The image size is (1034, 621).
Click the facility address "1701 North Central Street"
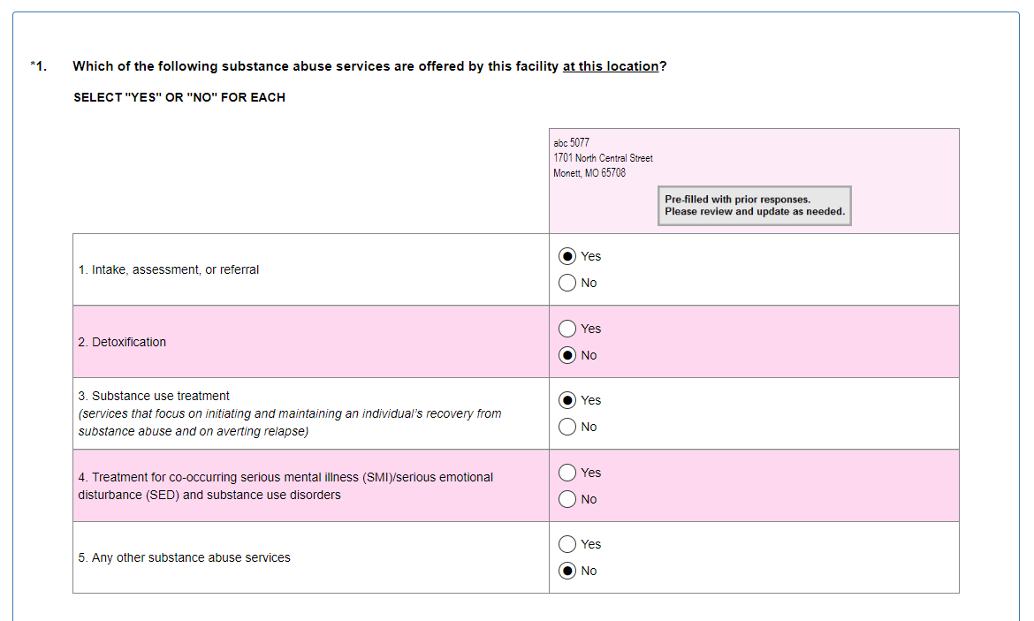tap(603, 158)
